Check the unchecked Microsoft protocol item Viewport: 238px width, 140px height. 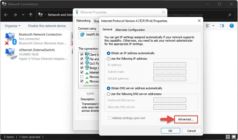pyautogui.click(x=82, y=77)
